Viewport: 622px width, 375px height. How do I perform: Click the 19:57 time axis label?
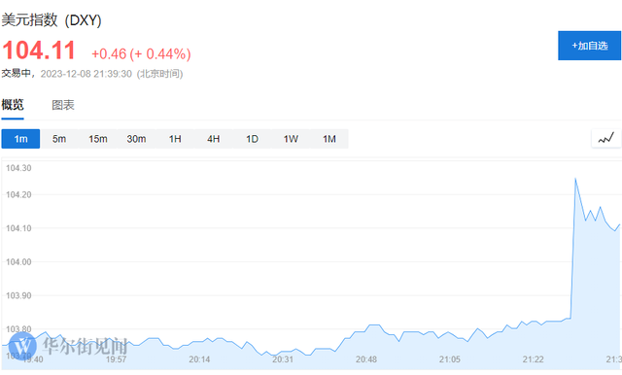point(116,359)
